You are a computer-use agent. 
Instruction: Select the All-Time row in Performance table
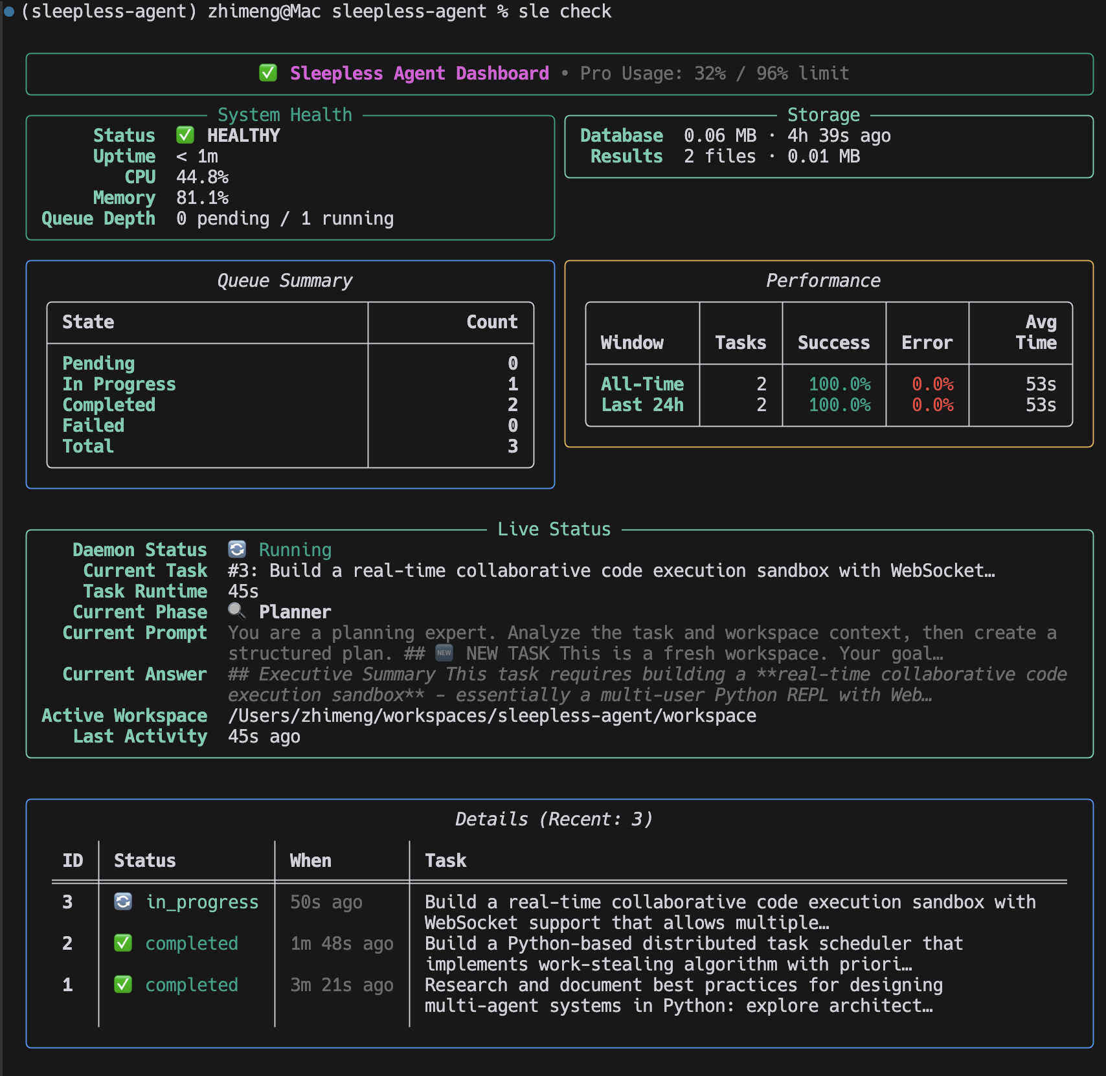click(642, 384)
